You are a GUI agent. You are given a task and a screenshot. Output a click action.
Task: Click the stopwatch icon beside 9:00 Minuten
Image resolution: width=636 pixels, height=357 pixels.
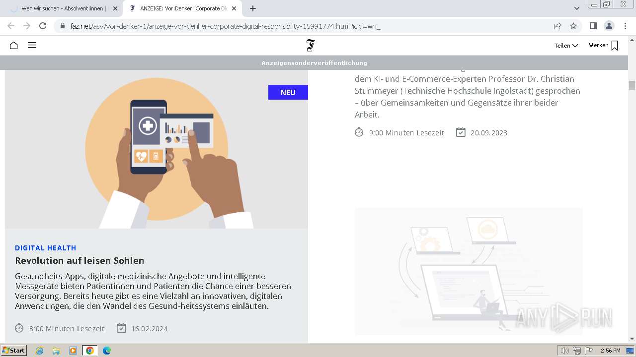click(x=359, y=132)
